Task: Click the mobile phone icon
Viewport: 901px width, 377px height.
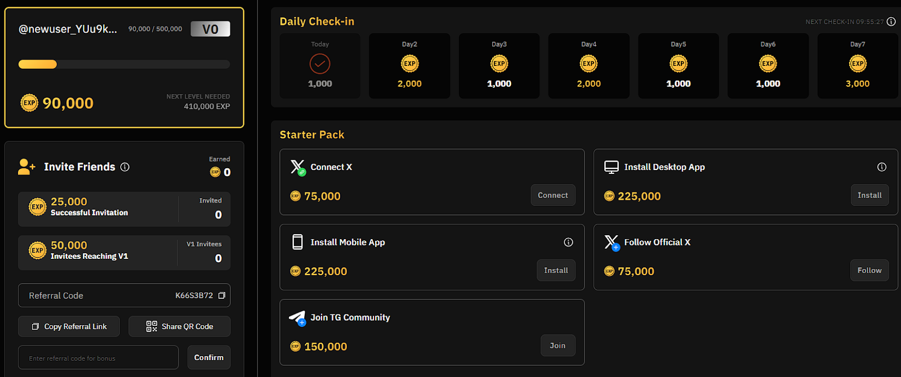Action: click(x=297, y=242)
